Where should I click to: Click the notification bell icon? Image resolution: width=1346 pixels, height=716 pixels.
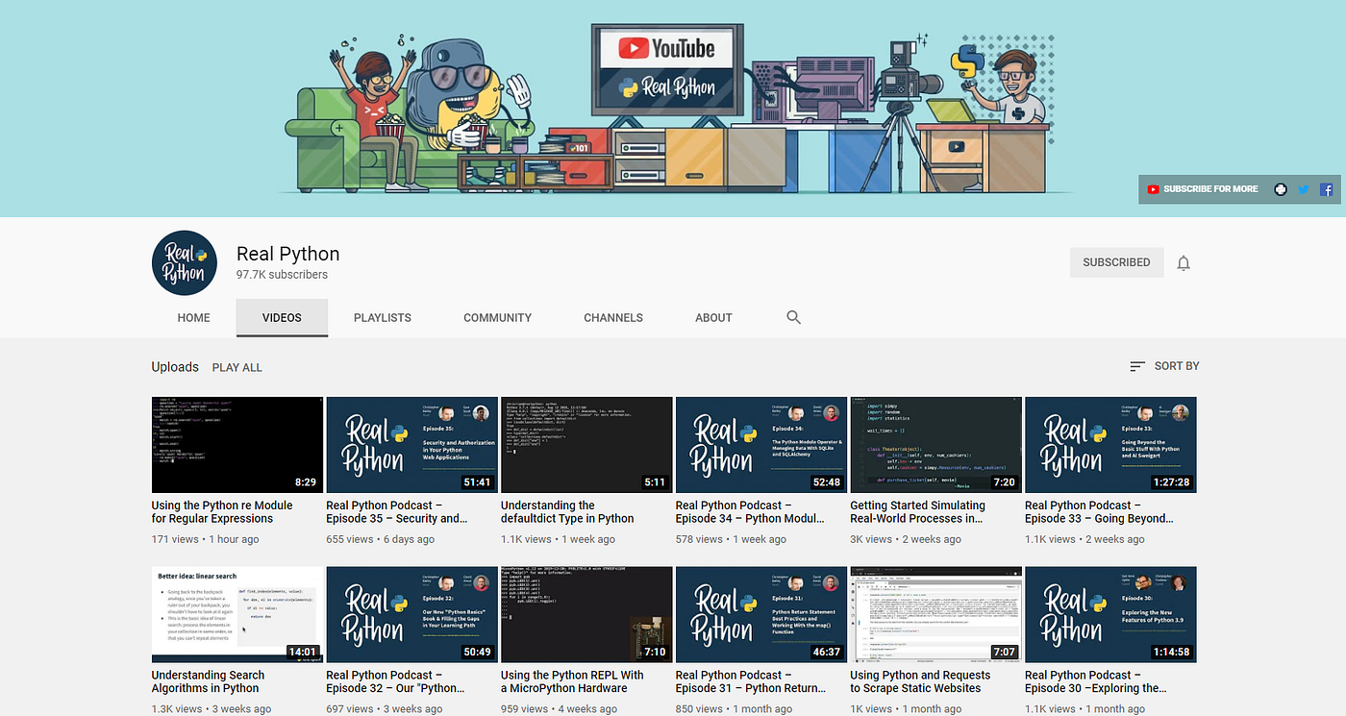[1184, 262]
